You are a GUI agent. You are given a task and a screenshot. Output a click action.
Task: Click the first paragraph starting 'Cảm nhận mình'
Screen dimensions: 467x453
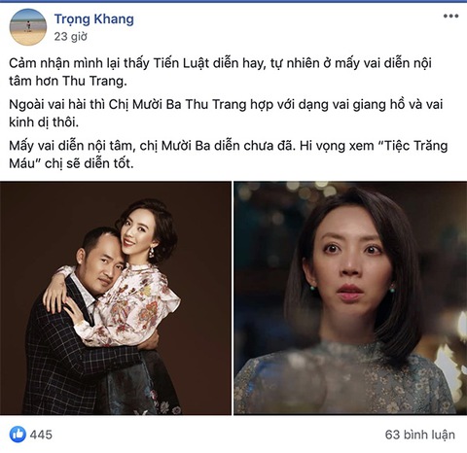(x=220, y=72)
